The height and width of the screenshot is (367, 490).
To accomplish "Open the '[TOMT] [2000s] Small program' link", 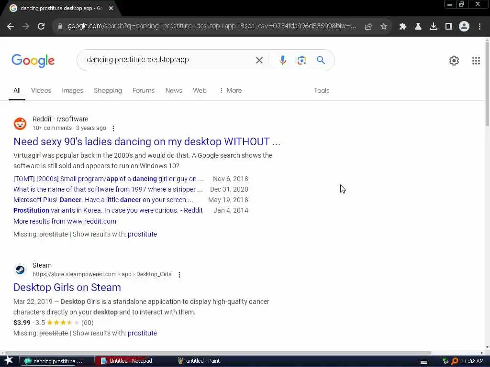I will [108, 179].
